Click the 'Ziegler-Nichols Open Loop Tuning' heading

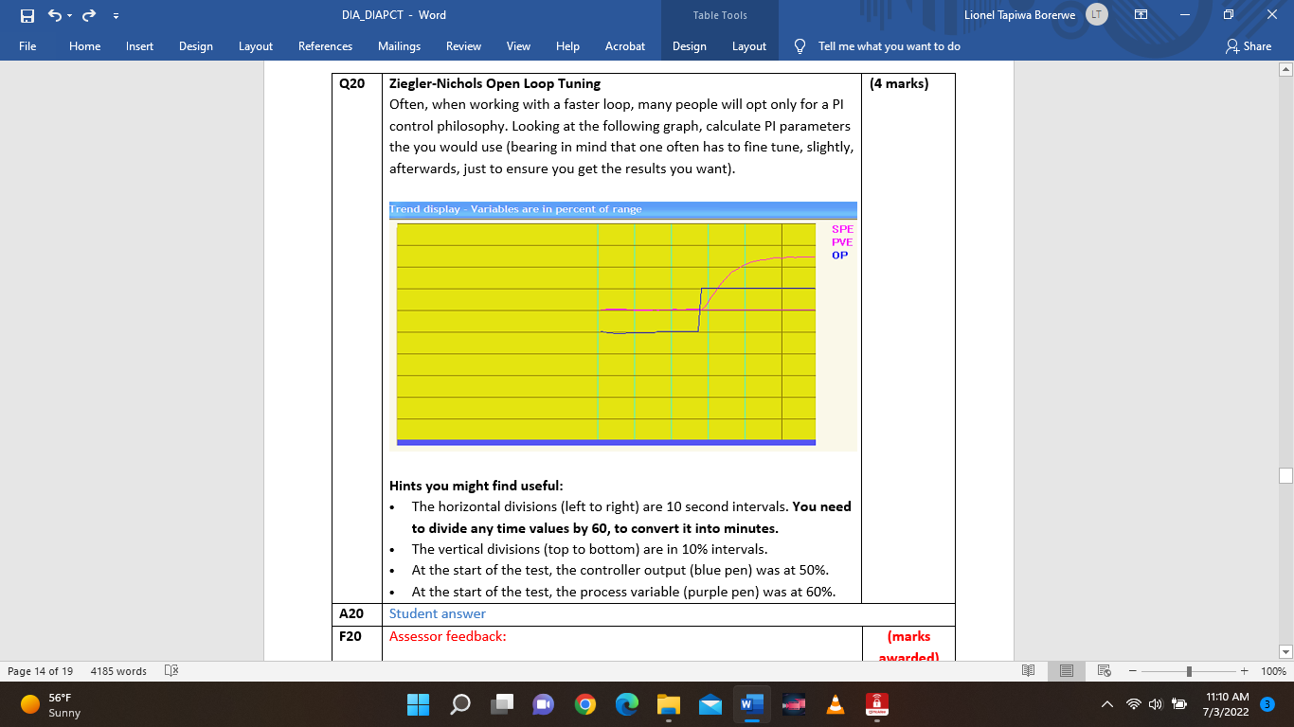pyautogui.click(x=494, y=83)
